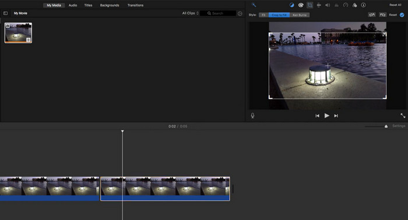Image resolution: width=408 pixels, height=220 pixels.
Task: Click the 0:02 current time display
Action: (x=172, y=126)
